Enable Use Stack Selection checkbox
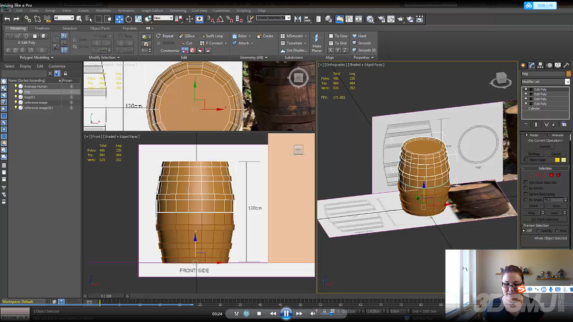Screen dimensions: 573x322 [526, 182]
